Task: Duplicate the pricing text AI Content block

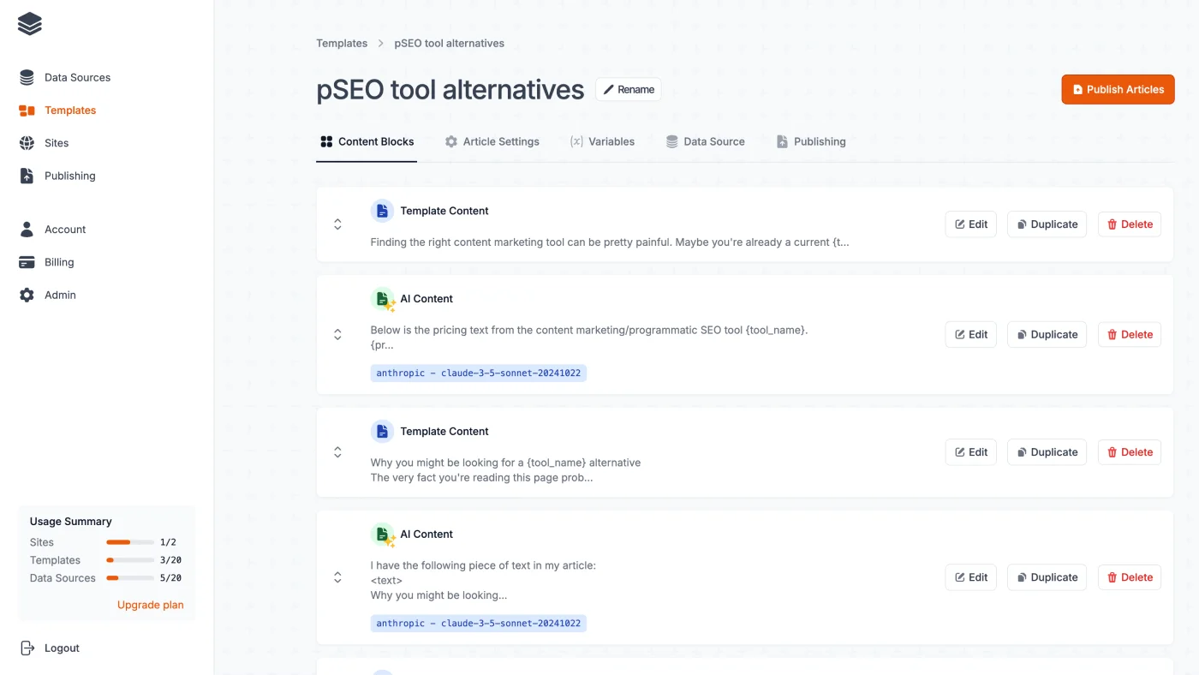Action: pyautogui.click(x=1047, y=334)
